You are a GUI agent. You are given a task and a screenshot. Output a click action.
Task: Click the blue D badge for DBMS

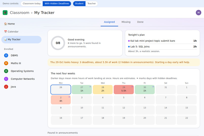pyautogui.click(x=6, y=55)
